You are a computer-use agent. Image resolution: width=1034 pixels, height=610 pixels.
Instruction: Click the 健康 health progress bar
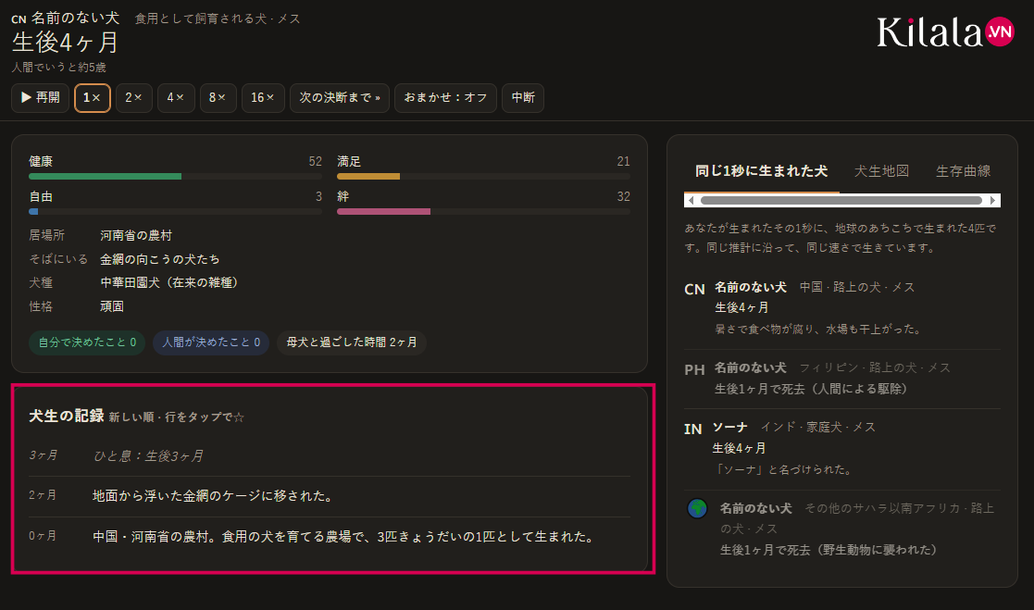(x=175, y=177)
